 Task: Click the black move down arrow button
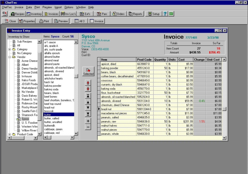pyautogui.click(x=88, y=108)
